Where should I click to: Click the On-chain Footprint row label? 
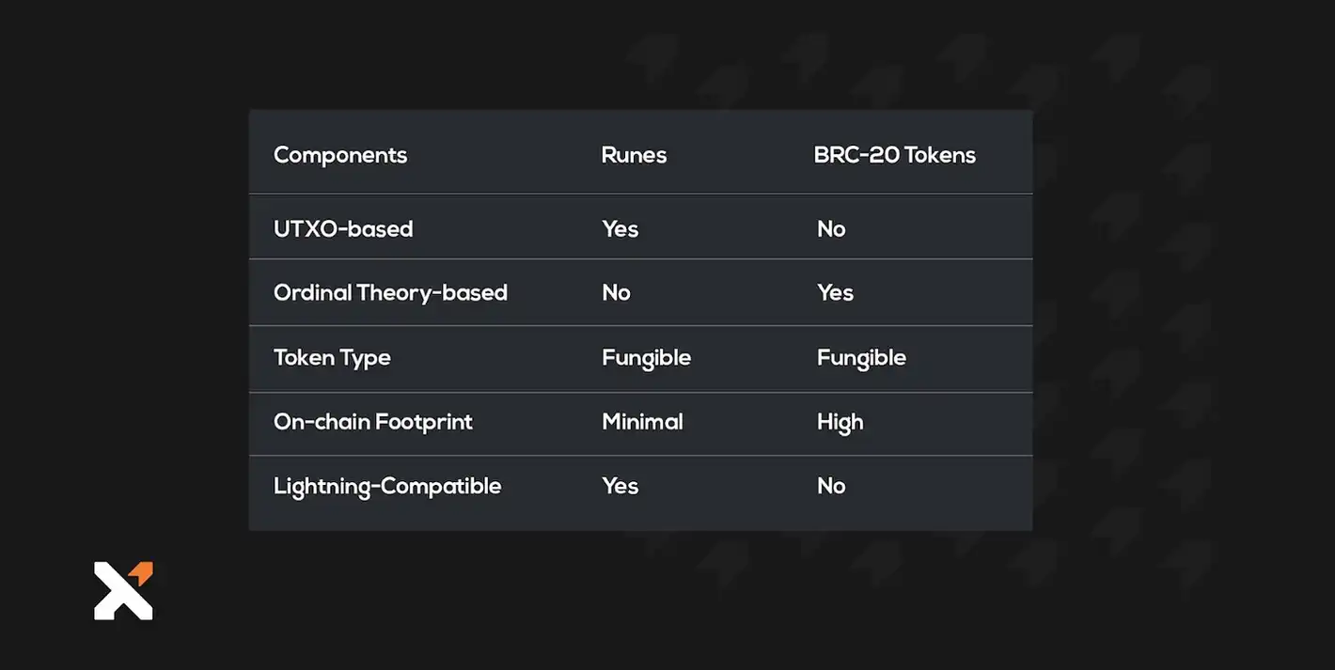coord(373,422)
